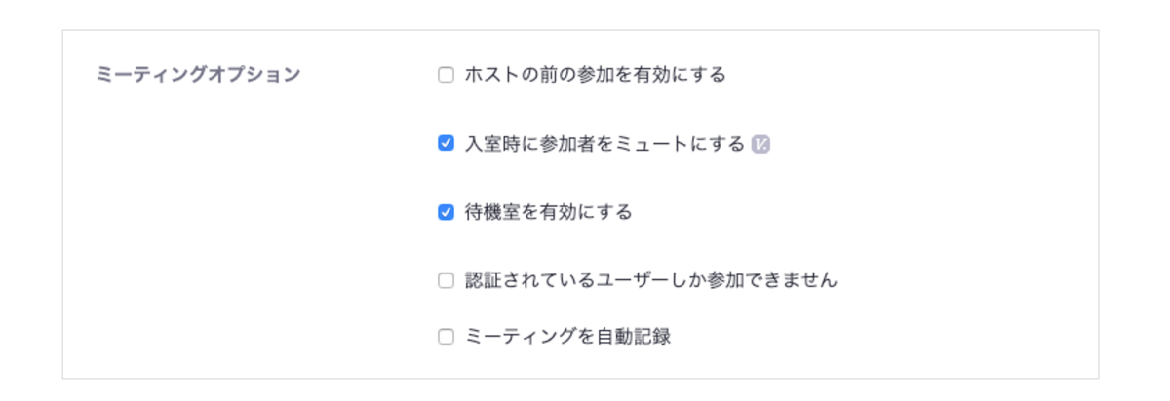This screenshot has width=1170, height=401.
Task: Click the ホストの前の参加を有効にする label text
Action: click(x=596, y=75)
